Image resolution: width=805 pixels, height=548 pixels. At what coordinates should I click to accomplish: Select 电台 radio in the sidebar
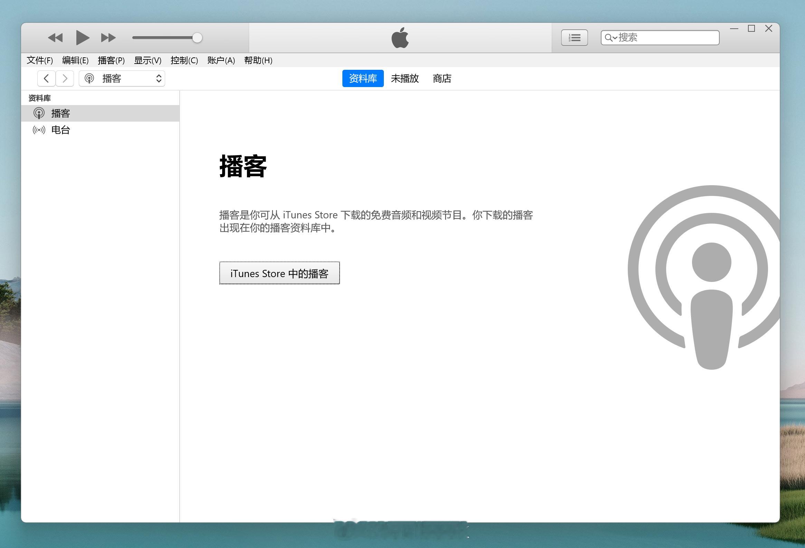point(60,130)
